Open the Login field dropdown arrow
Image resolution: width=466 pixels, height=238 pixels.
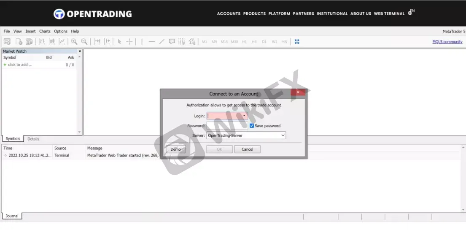[x=244, y=116]
